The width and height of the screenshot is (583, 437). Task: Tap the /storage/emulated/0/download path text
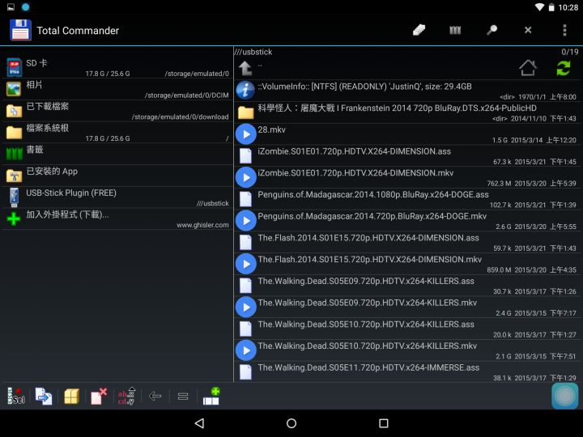point(180,117)
